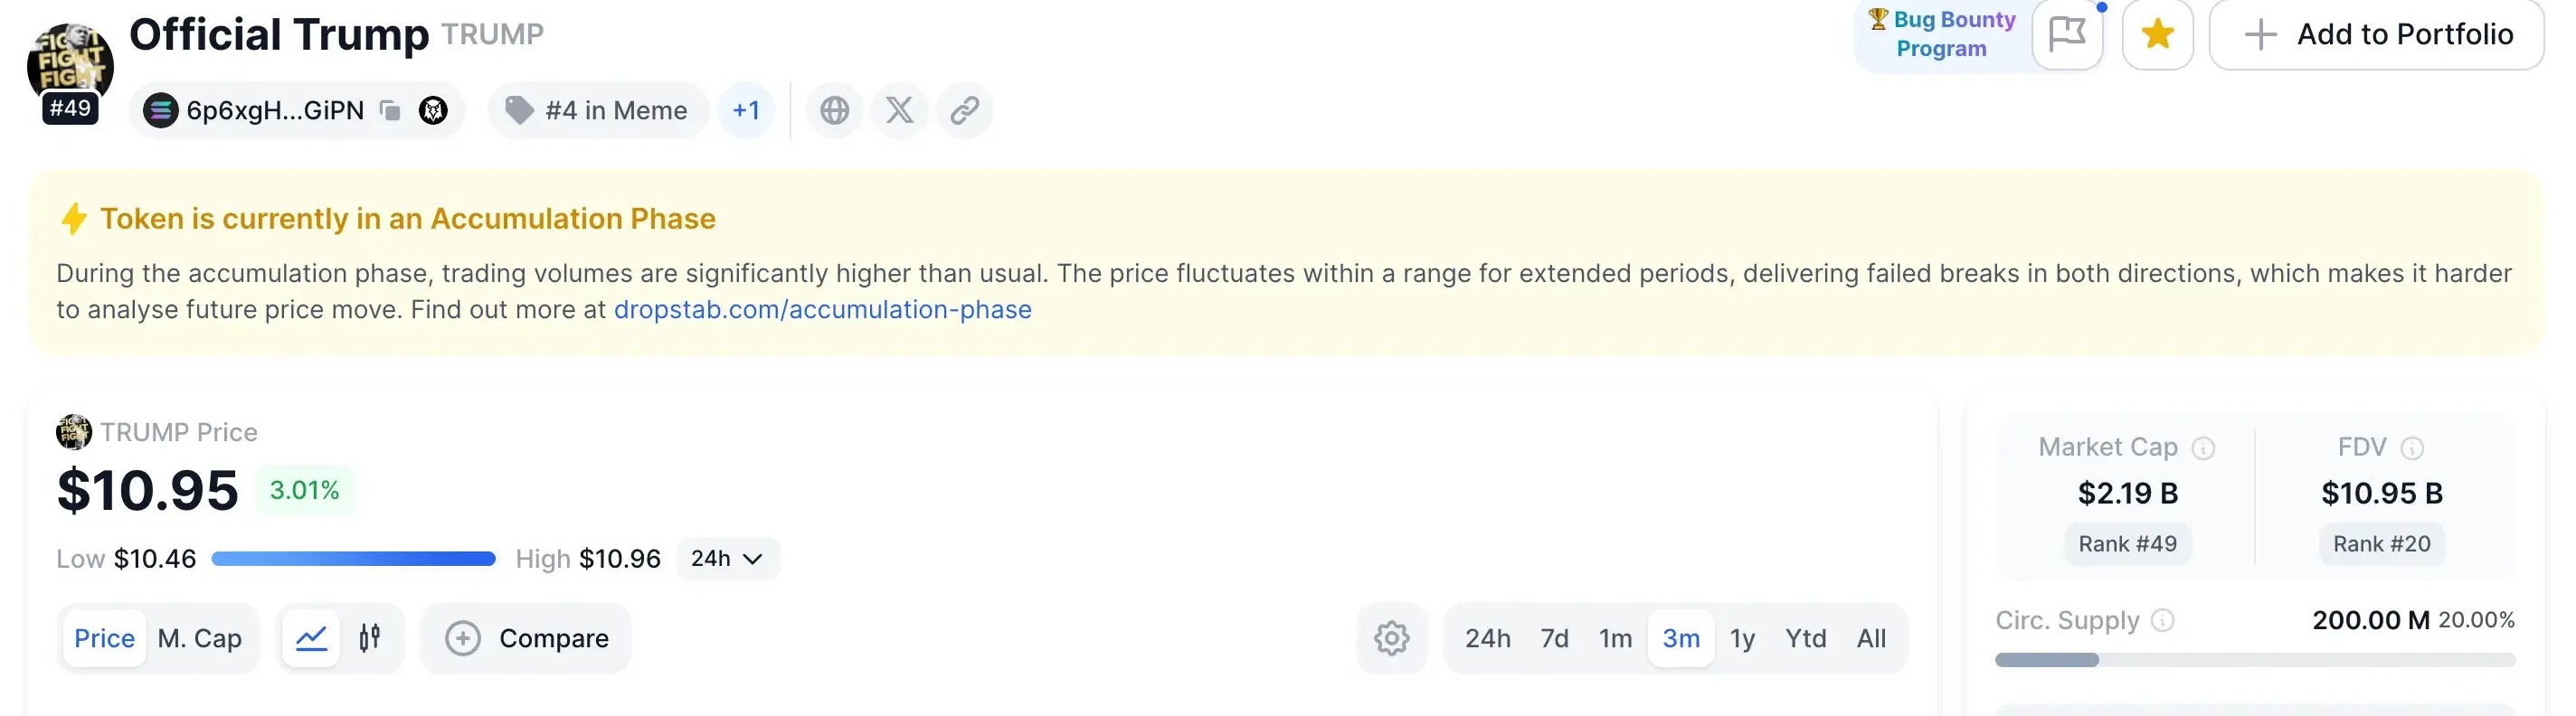Open dropstab.com/accumulation-phase link
2576x716 pixels.
[x=822, y=310]
